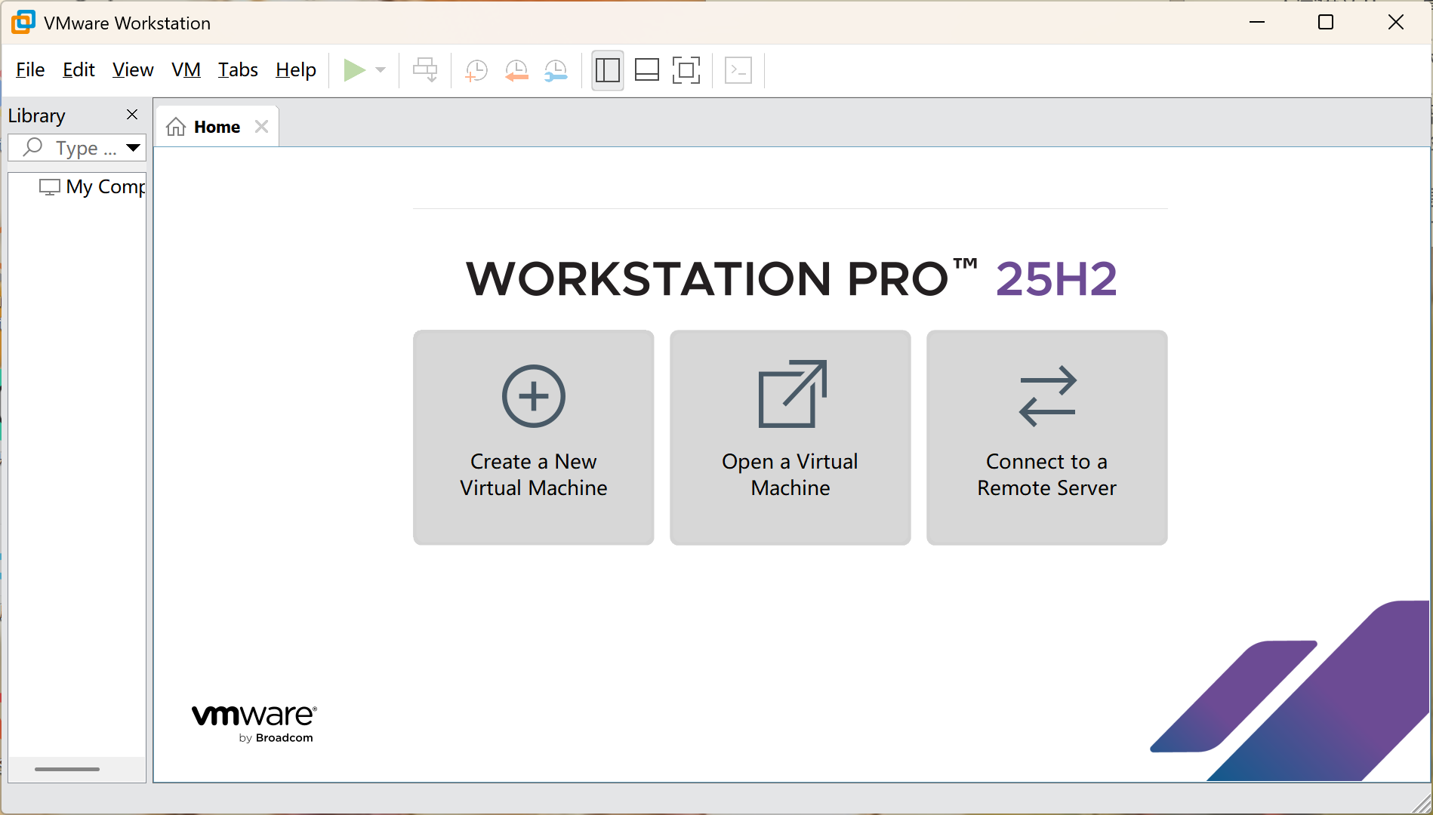The height and width of the screenshot is (815, 1433).
Task: Select My Computer in the Library tree
Action: pos(92,186)
